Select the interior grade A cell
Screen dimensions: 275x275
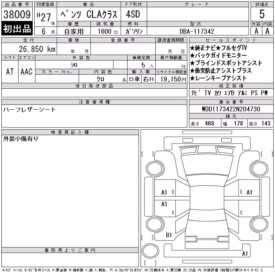coord(268,31)
